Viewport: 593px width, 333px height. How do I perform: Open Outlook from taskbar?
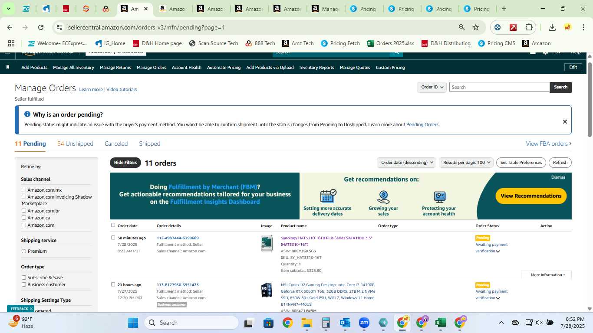345,323
